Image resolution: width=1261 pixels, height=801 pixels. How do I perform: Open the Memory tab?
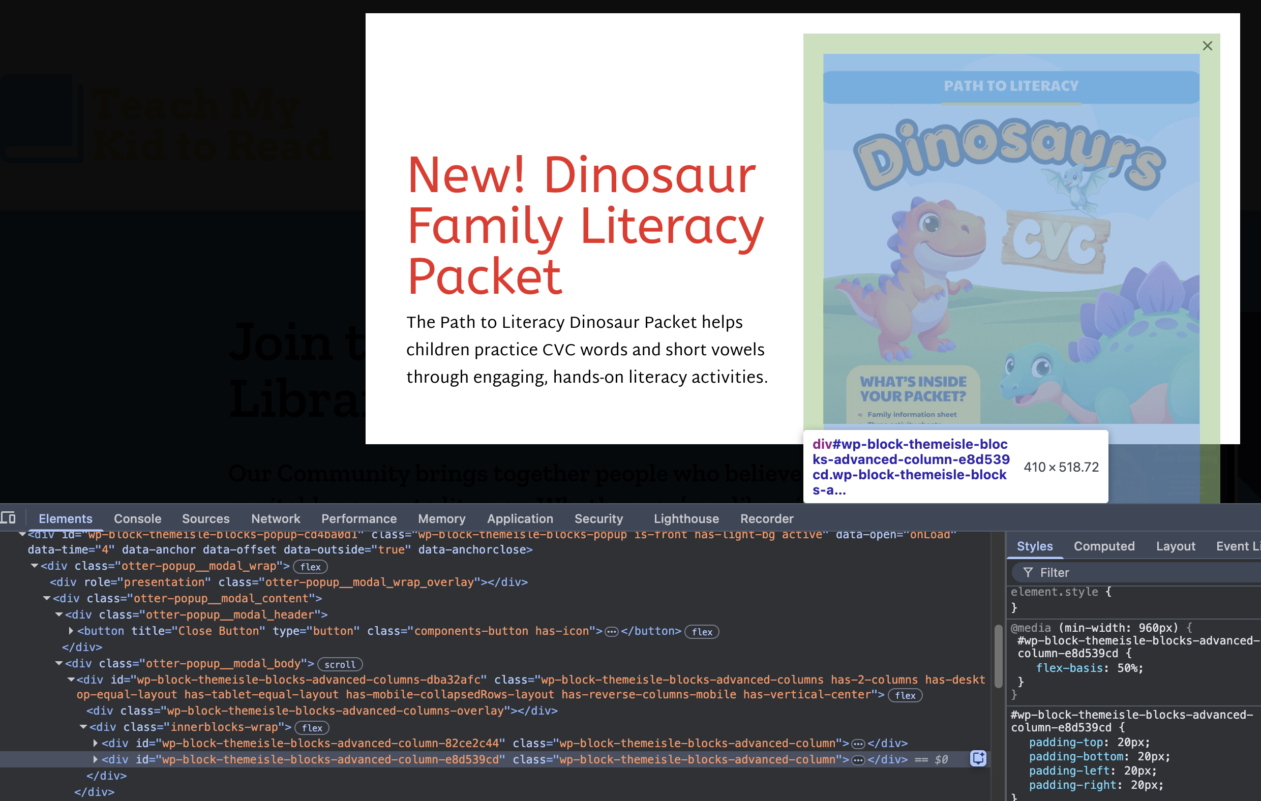441,519
